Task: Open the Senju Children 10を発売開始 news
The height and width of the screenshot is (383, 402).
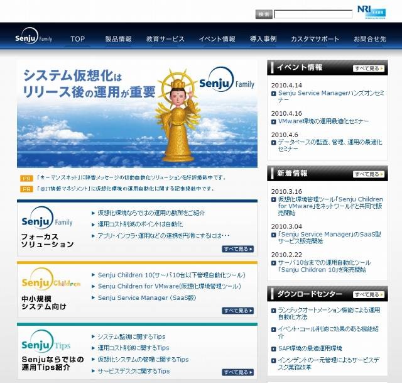Action: pyautogui.click(x=325, y=266)
